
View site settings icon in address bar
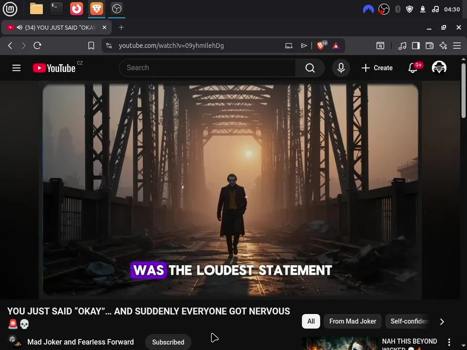pyautogui.click(x=109, y=46)
